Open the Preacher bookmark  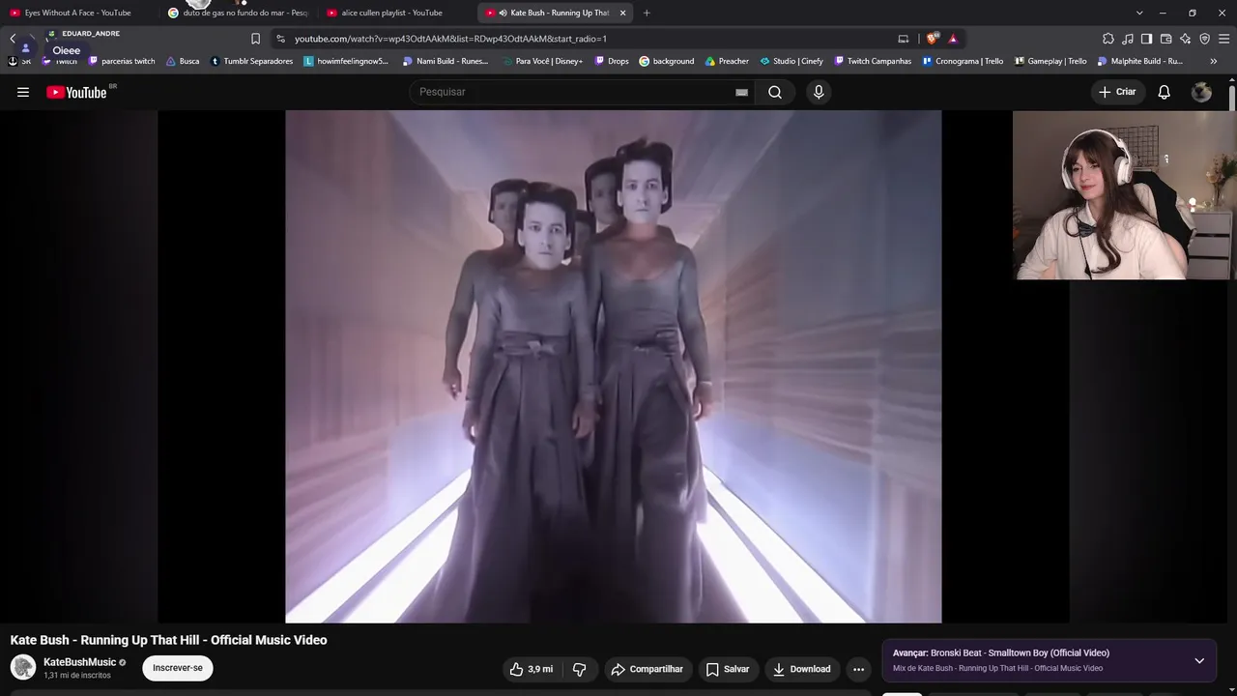click(x=727, y=61)
